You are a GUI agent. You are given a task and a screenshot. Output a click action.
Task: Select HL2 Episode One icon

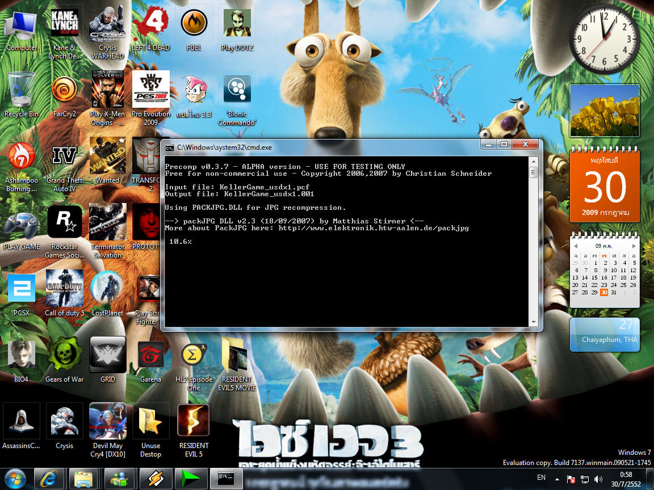tap(194, 367)
